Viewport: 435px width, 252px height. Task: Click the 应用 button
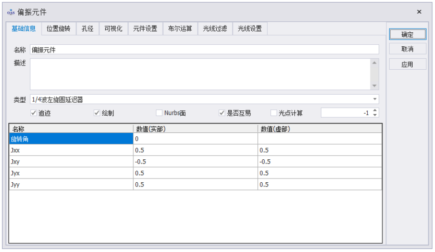click(407, 65)
